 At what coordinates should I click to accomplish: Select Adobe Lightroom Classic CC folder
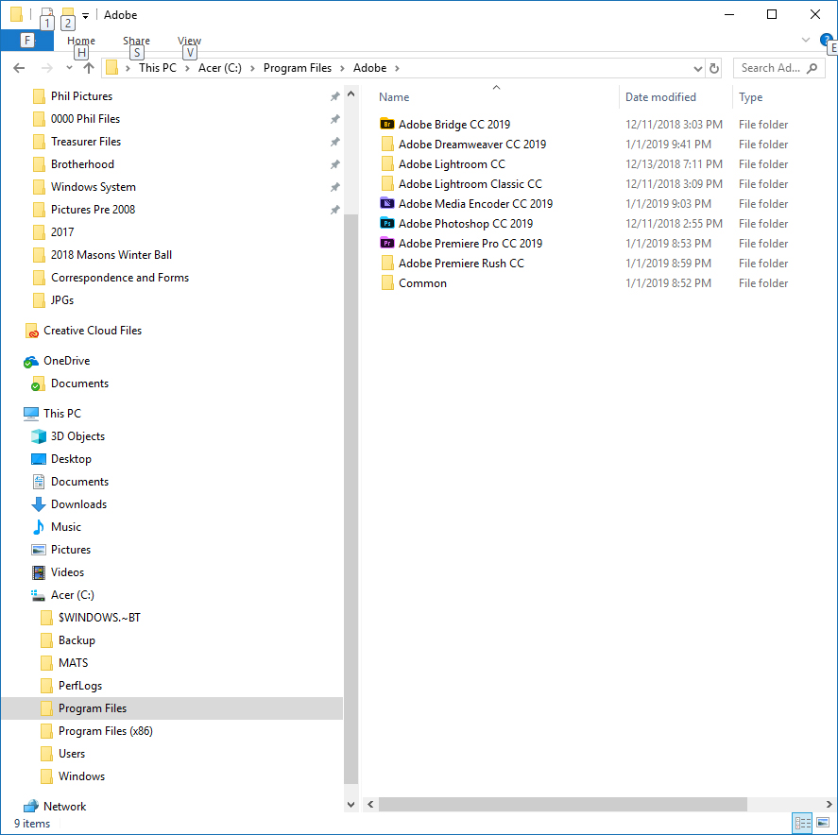tap(470, 184)
